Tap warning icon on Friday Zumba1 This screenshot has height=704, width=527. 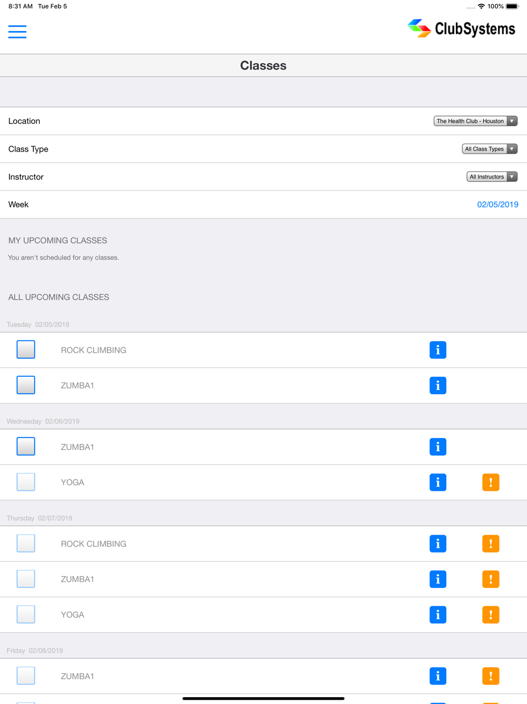pos(491,676)
